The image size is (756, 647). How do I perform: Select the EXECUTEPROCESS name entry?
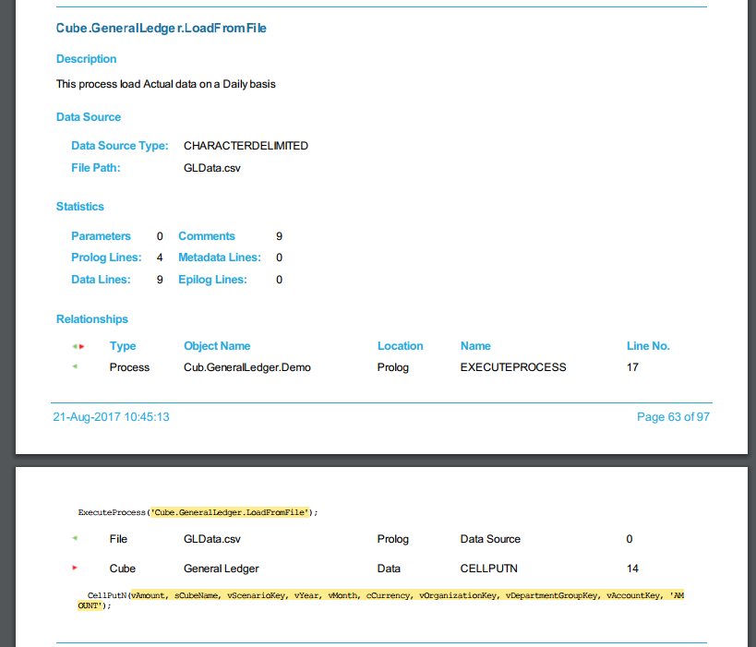click(513, 367)
